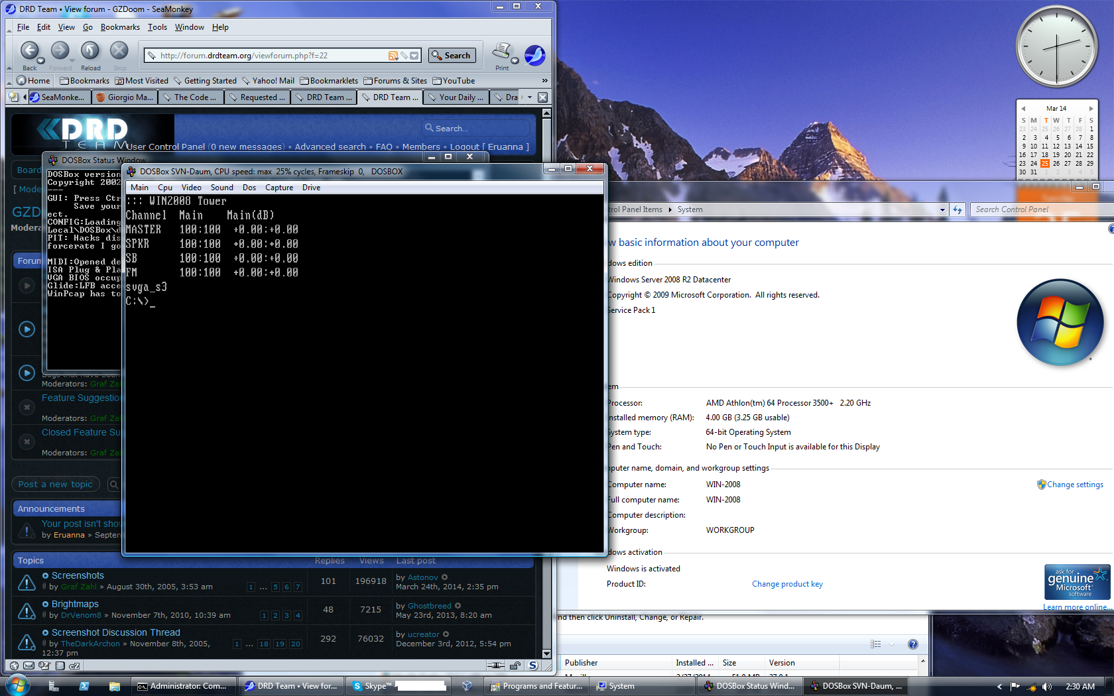Open PowerShell pinned taskbar icon
The height and width of the screenshot is (696, 1114).
tap(84, 686)
